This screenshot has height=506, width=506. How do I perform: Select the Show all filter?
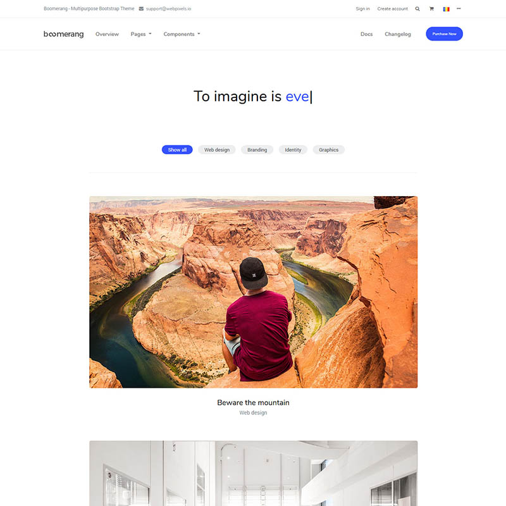tap(177, 150)
